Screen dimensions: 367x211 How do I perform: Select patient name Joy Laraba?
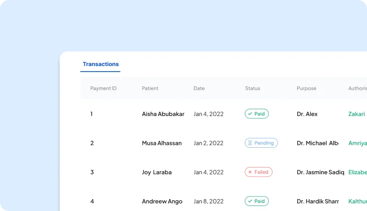[156, 172]
